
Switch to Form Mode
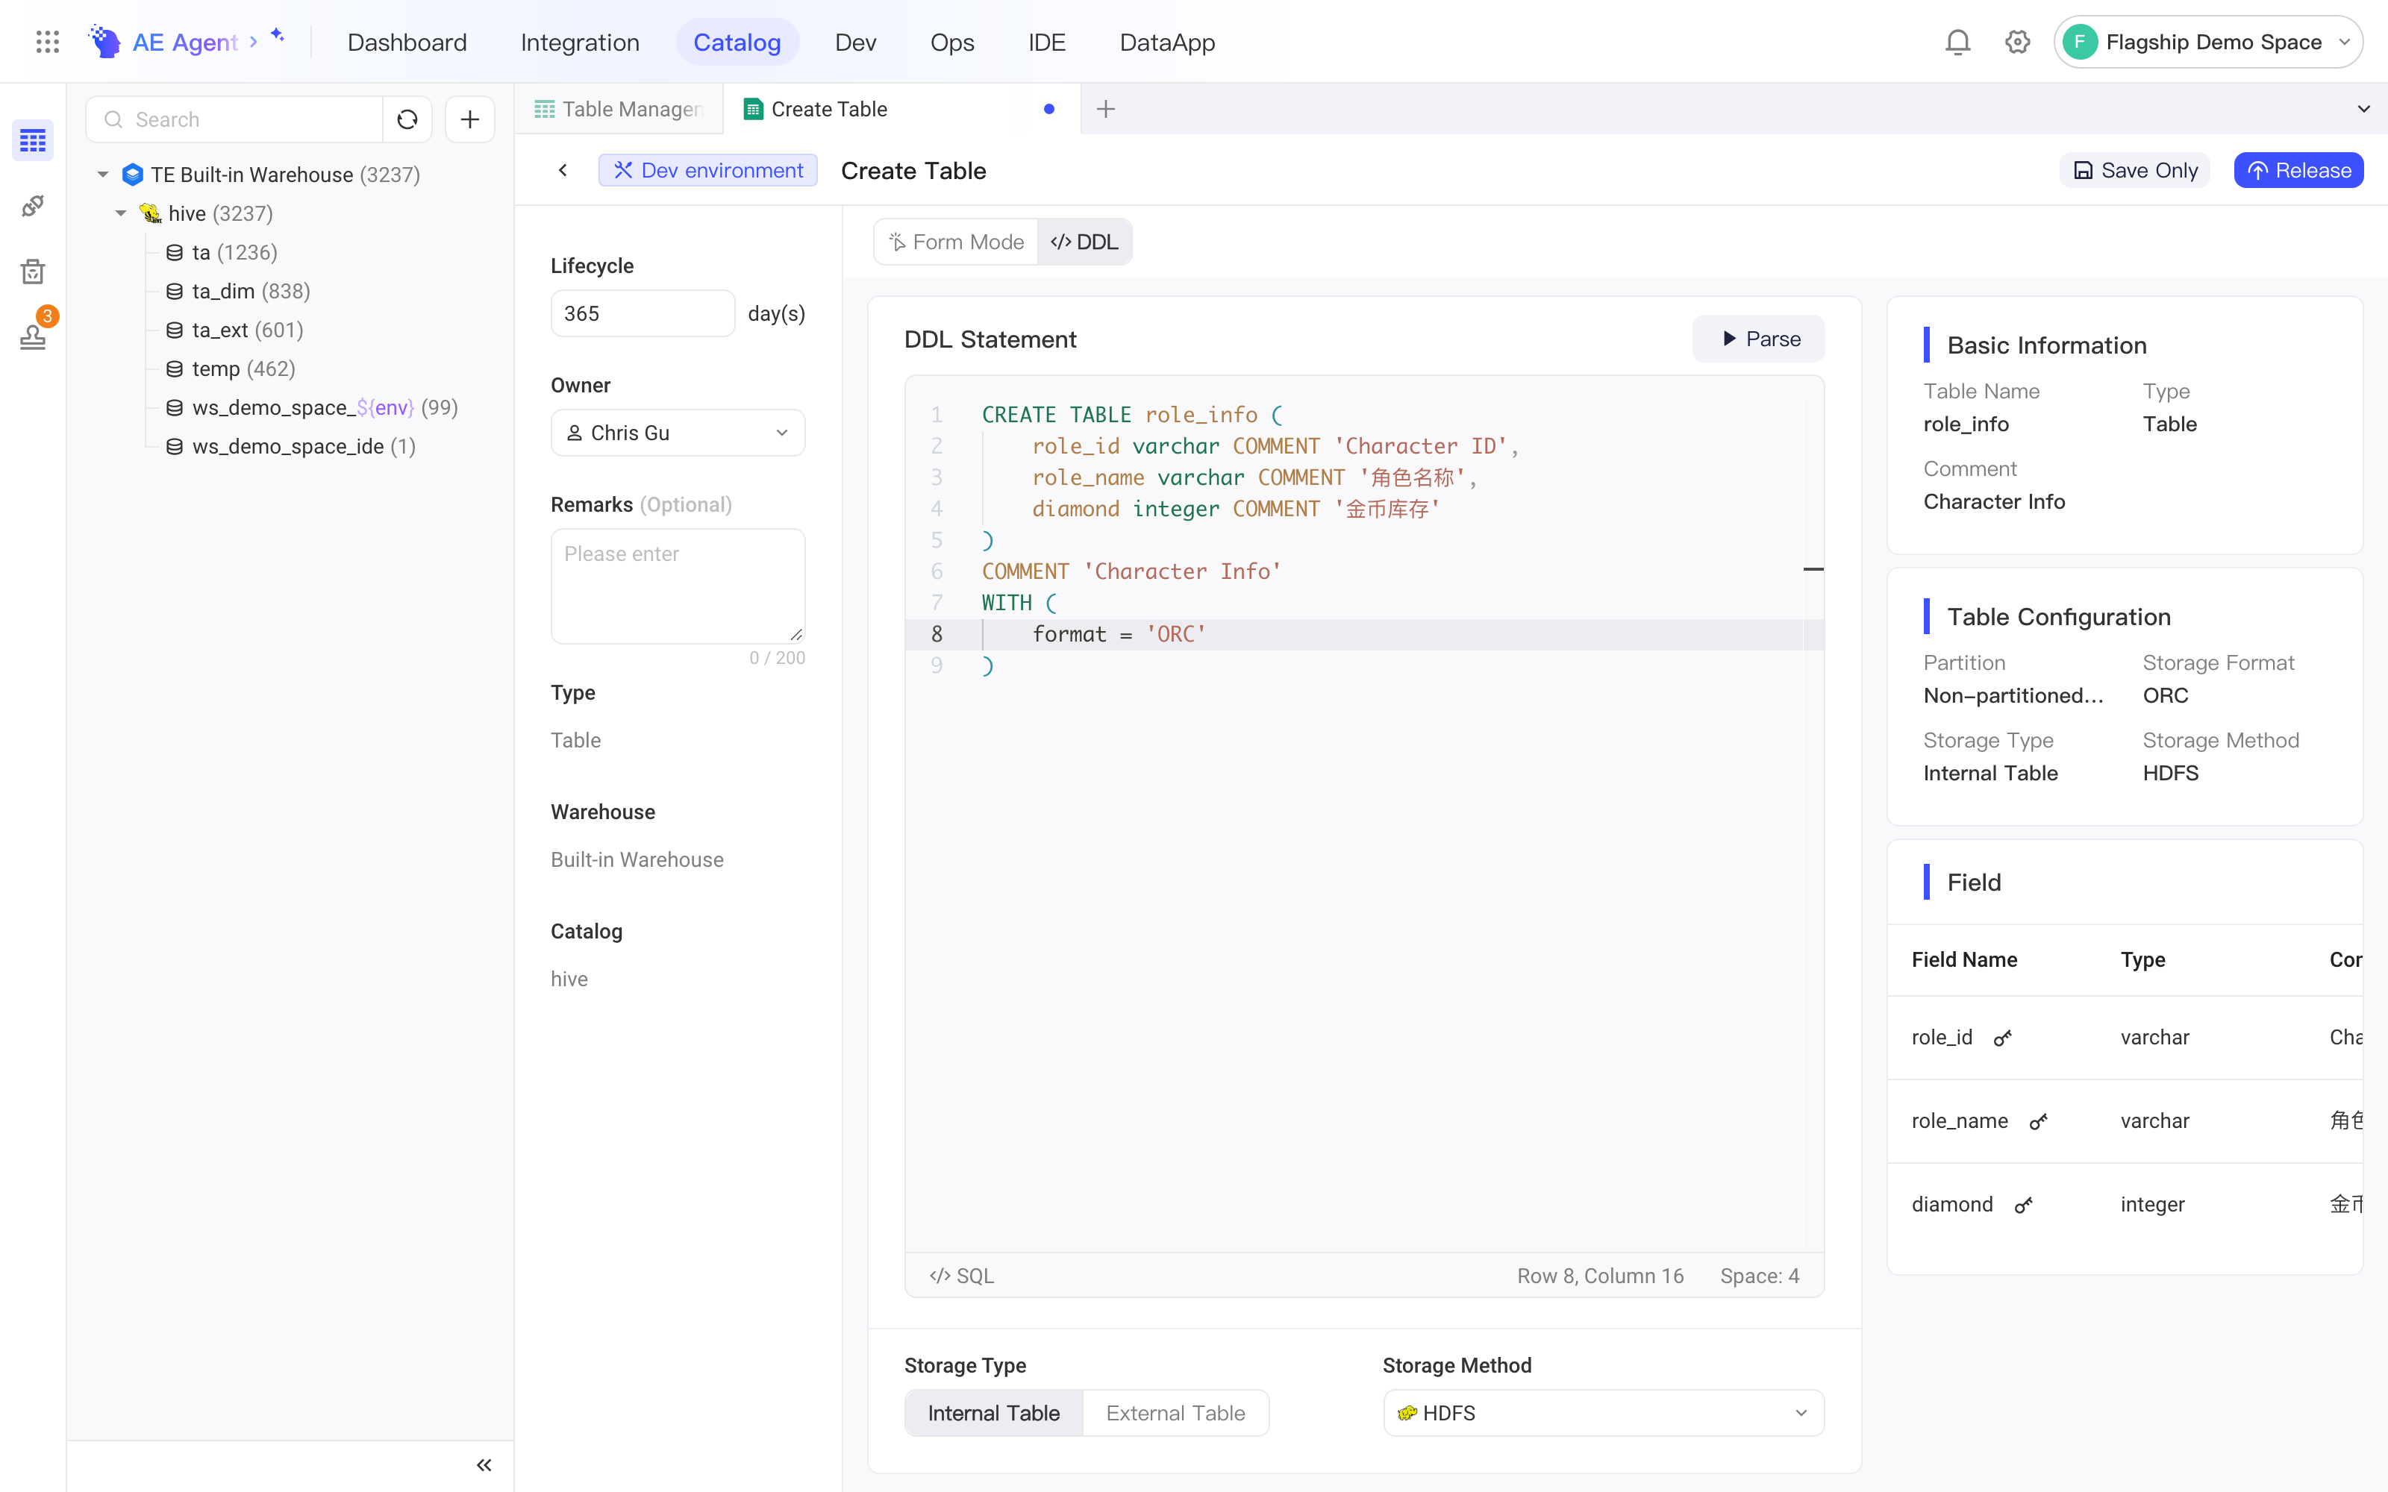click(x=956, y=242)
